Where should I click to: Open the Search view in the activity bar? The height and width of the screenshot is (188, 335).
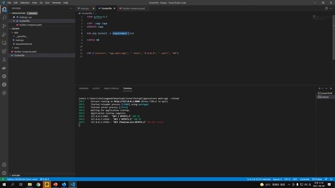click(4, 18)
